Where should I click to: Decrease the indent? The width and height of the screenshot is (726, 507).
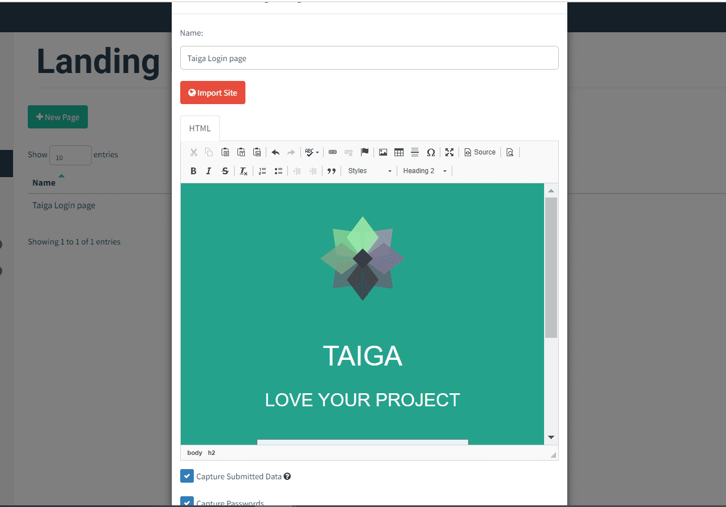(x=297, y=171)
